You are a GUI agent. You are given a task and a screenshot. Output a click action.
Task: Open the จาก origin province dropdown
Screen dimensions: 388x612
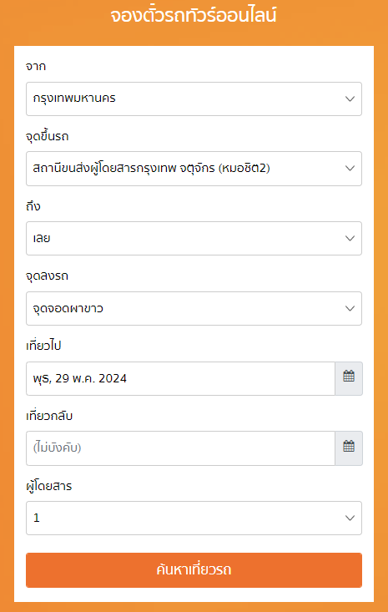tap(194, 99)
